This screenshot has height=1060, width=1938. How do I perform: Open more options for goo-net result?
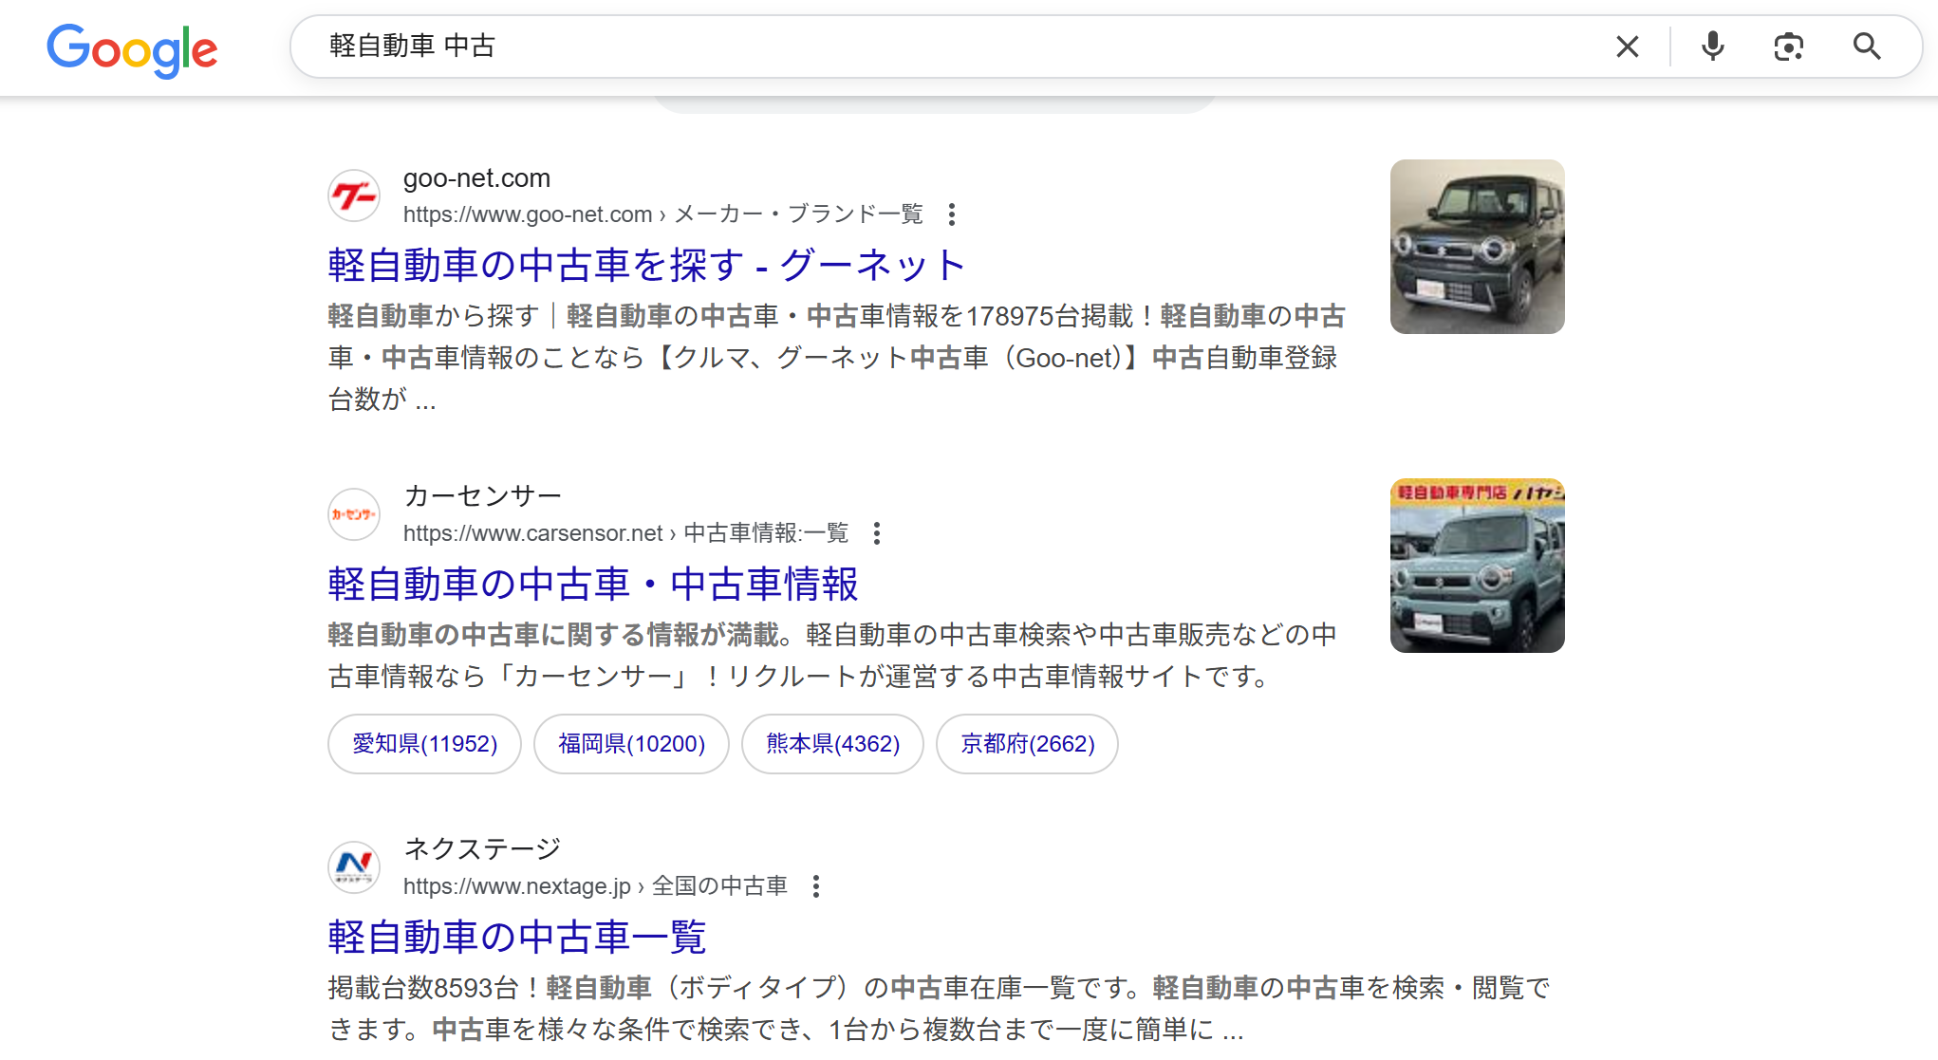[952, 214]
